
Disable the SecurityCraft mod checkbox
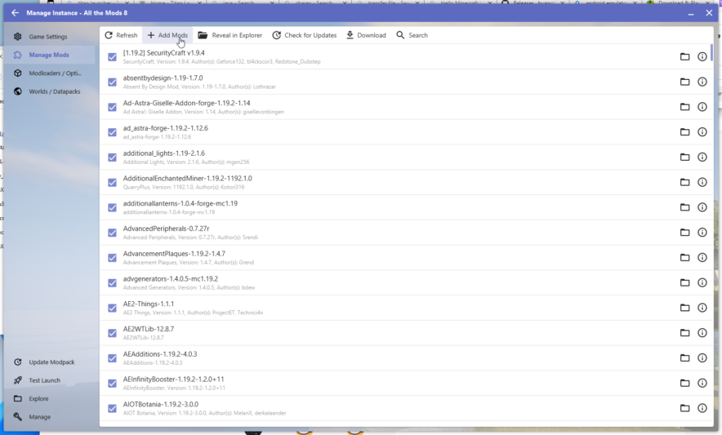(113, 57)
